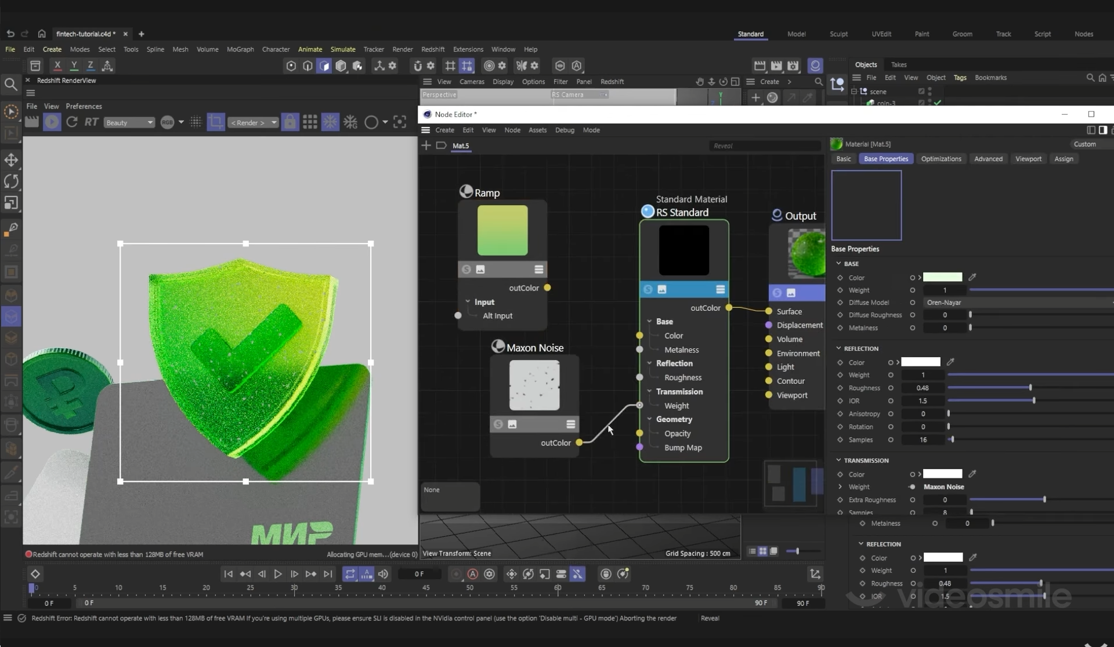The image size is (1114, 647).
Task: Click the Reveal link in status bar
Action: point(710,619)
